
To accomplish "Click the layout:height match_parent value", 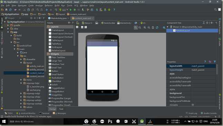I will [x=198, y=70].
